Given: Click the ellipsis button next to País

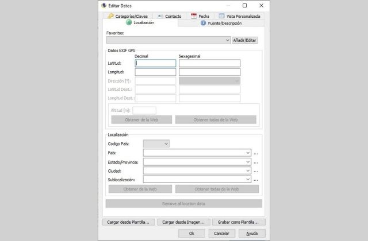Looking at the screenshot, I should [x=256, y=153].
